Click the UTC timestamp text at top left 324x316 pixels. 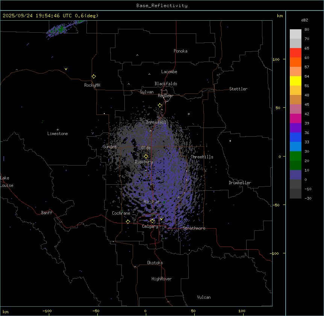[50, 16]
